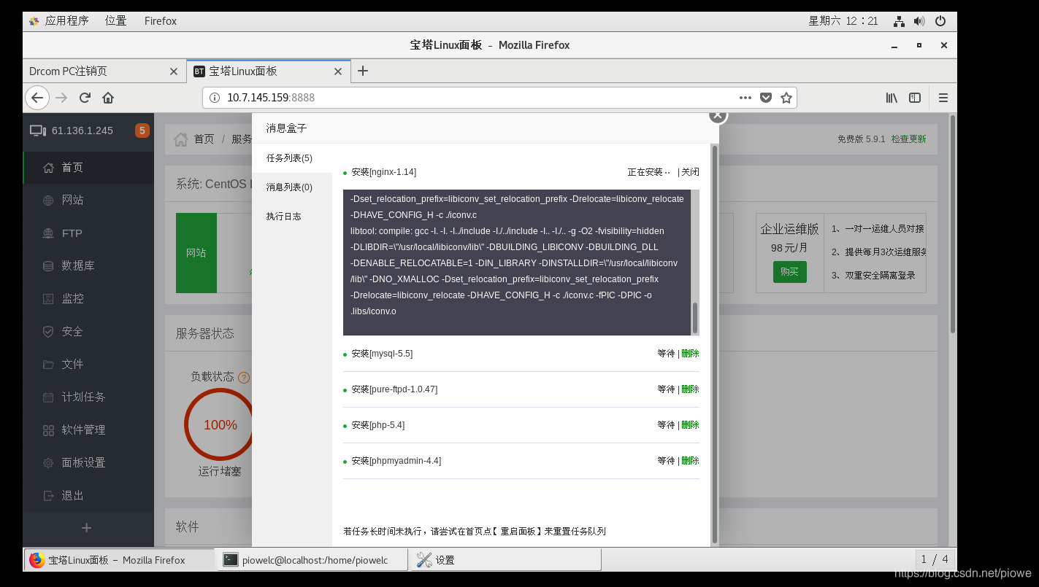Open the 应用程序 menu in top bar

[x=66, y=21]
